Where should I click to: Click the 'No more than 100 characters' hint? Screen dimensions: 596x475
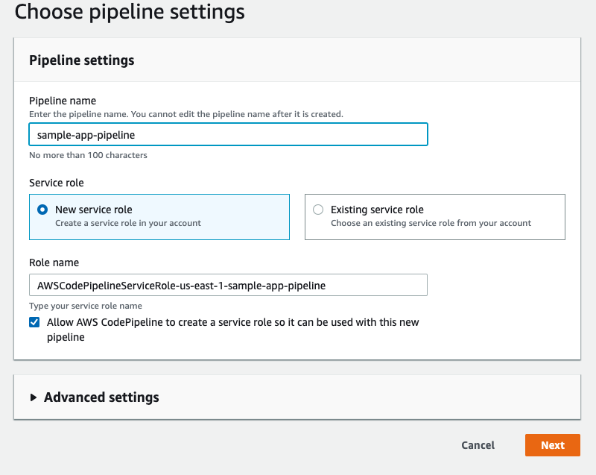coord(88,155)
